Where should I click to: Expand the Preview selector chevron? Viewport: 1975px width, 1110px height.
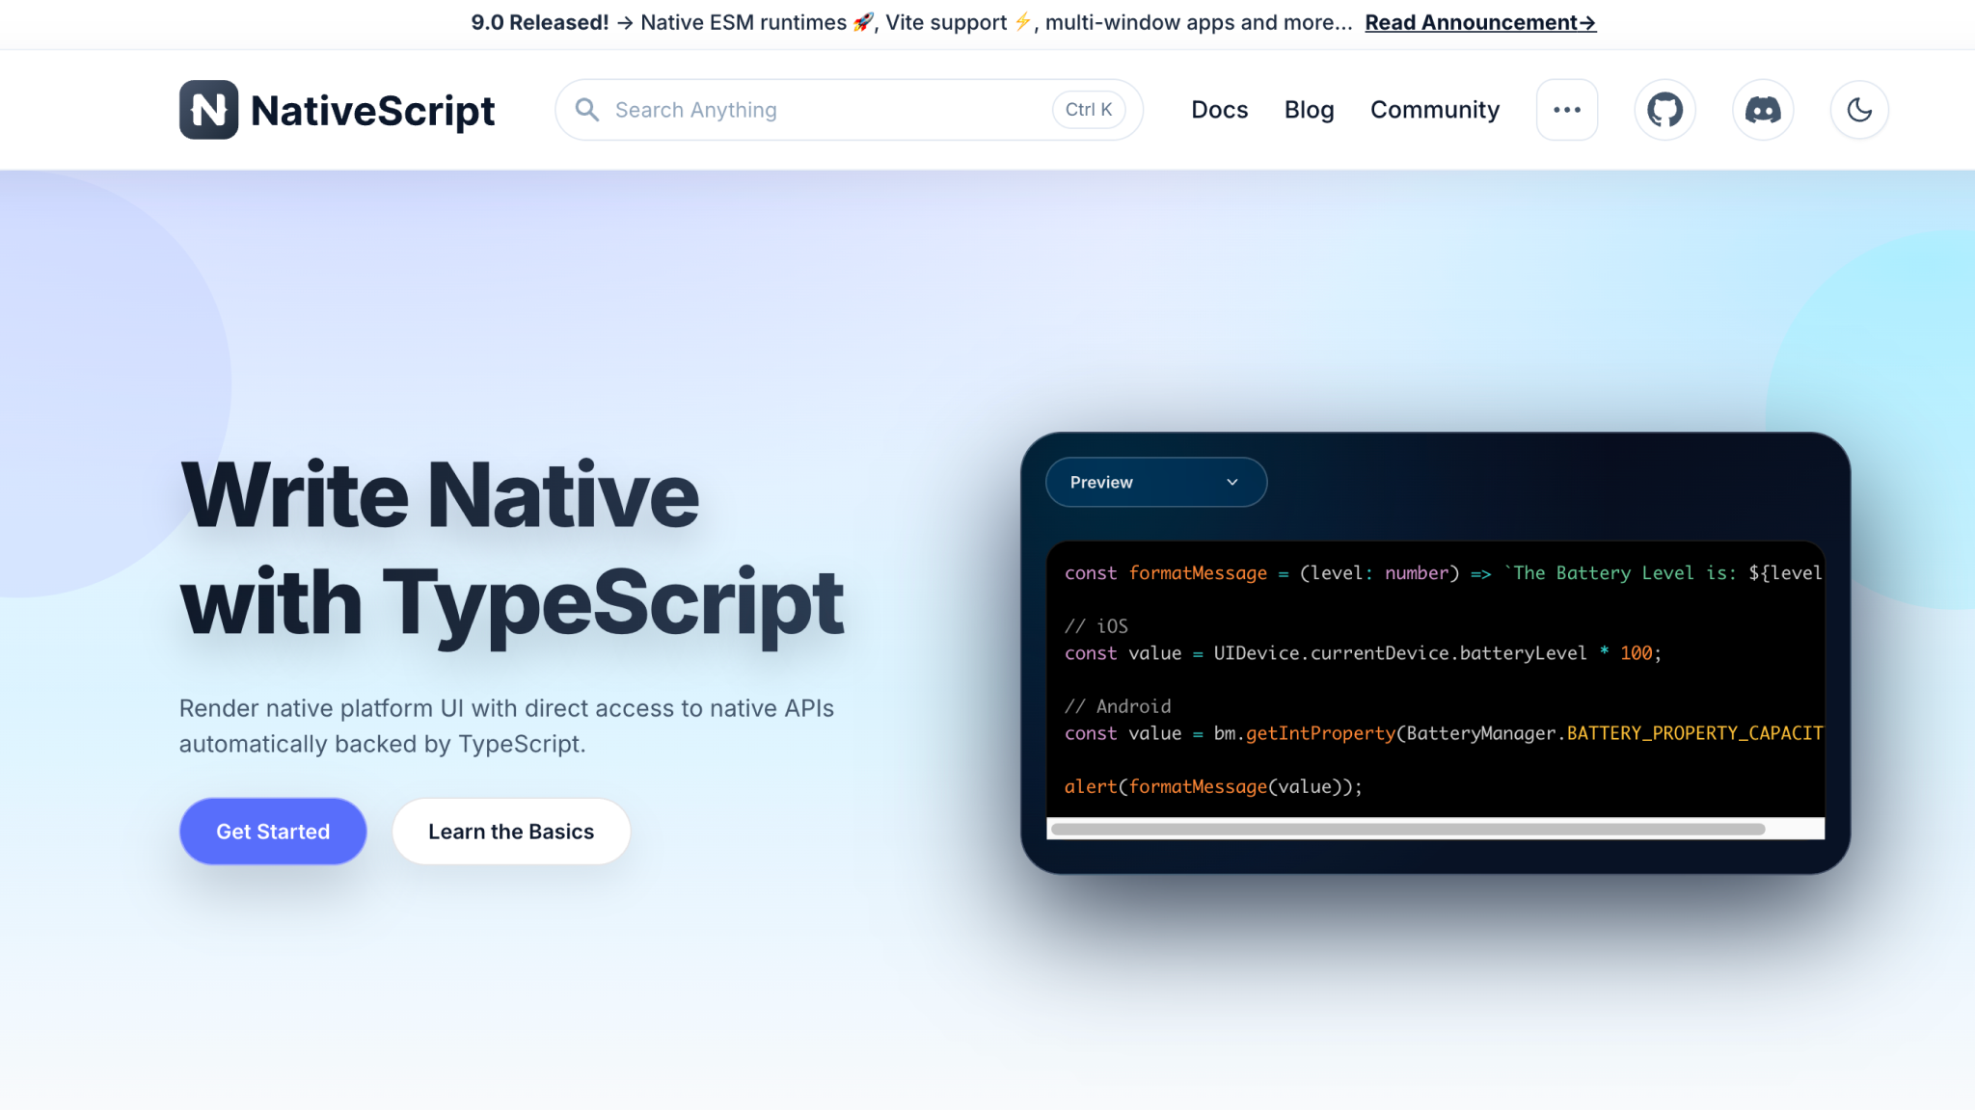click(x=1231, y=482)
